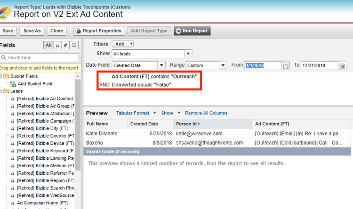Click the Created Date column header
Viewport: 353px width, 209px height.
pyautogui.click(x=151, y=124)
